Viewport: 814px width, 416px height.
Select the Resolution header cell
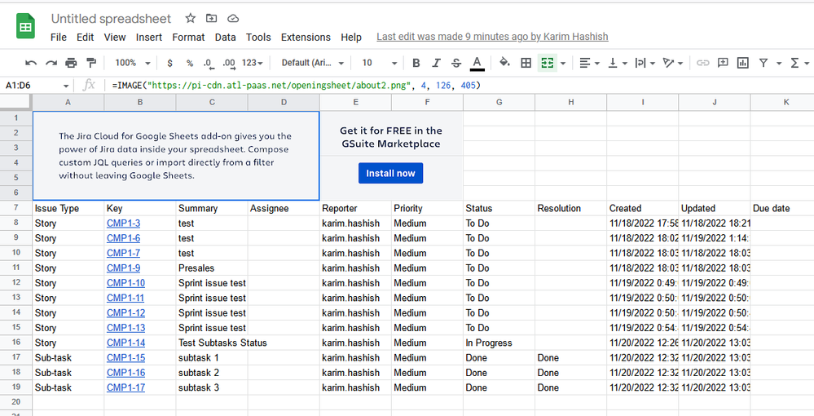coord(570,209)
